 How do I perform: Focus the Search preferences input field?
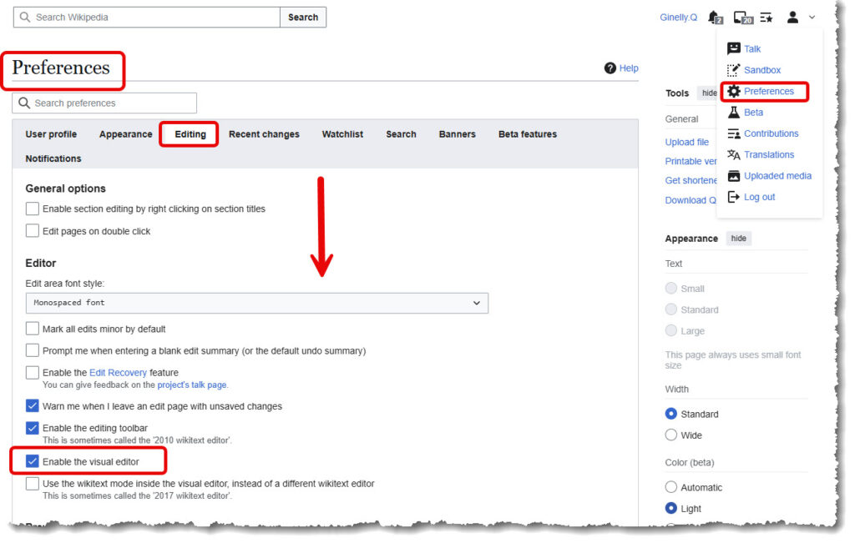pos(104,103)
